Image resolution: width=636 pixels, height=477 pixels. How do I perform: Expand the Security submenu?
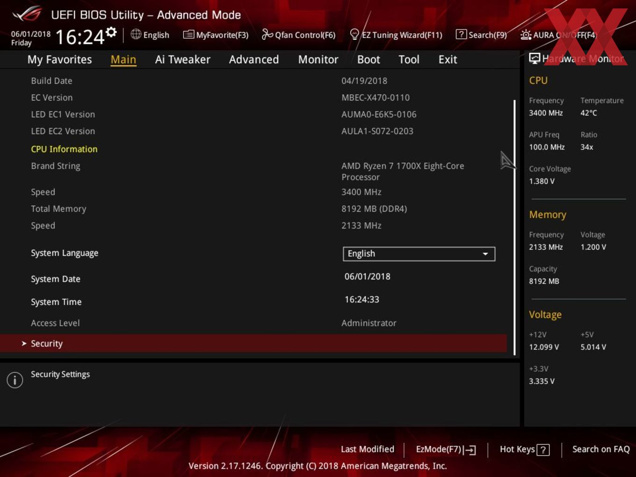pos(253,343)
